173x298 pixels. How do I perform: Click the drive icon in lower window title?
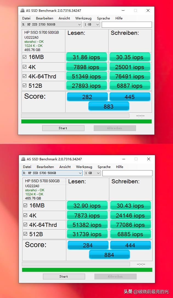23,159
